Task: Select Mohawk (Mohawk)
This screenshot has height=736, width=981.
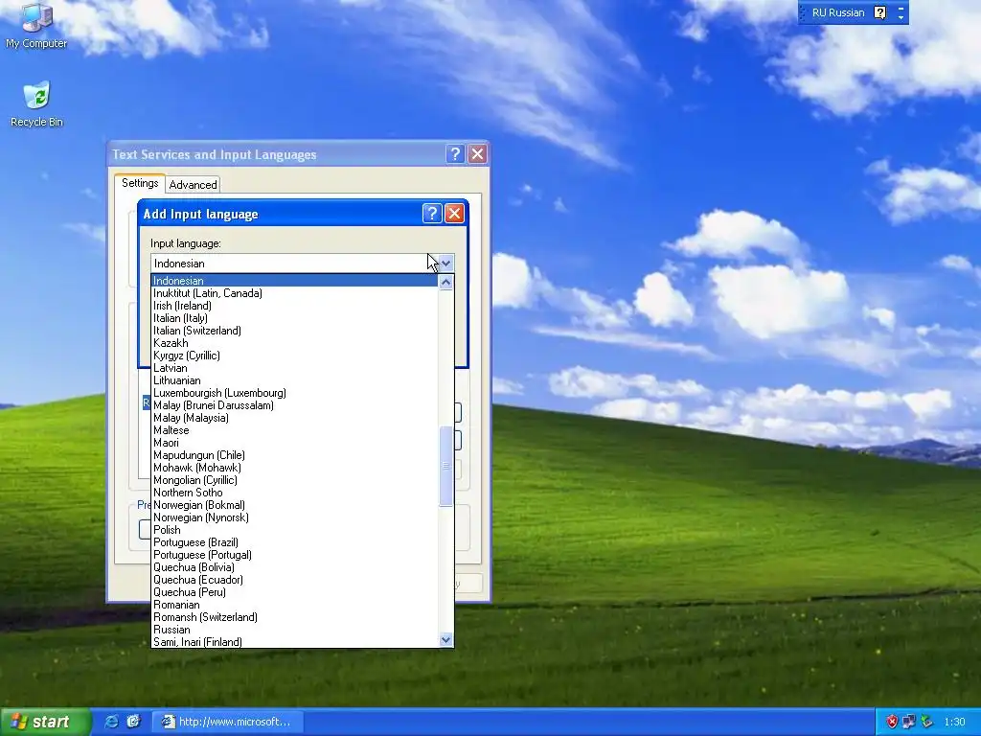Action: point(295,468)
